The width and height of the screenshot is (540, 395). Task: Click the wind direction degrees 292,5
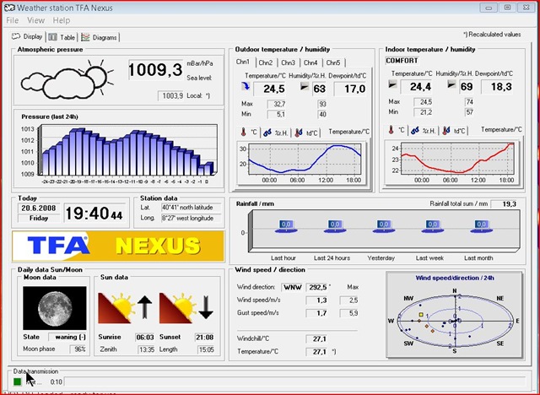(x=317, y=287)
